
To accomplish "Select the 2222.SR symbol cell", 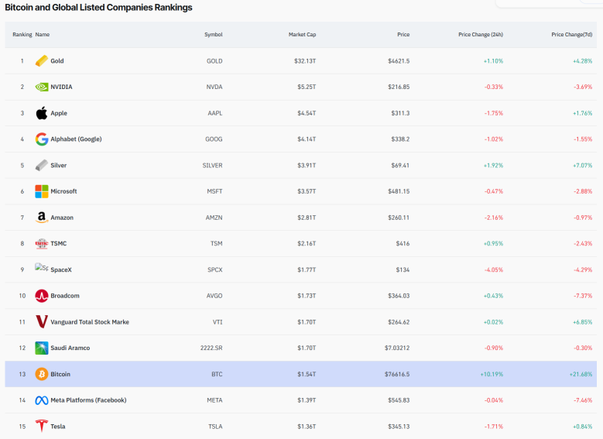I will tap(211, 348).
